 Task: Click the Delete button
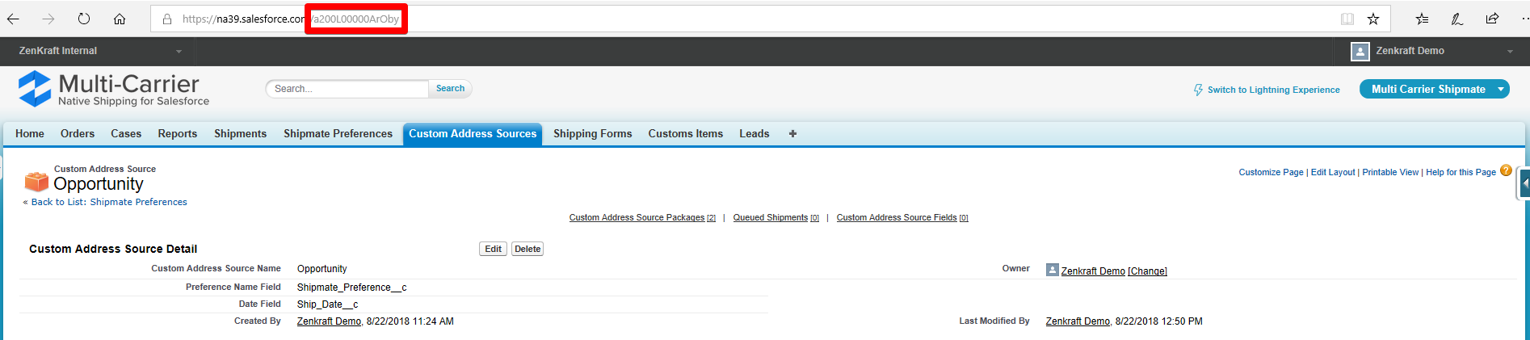pos(528,249)
